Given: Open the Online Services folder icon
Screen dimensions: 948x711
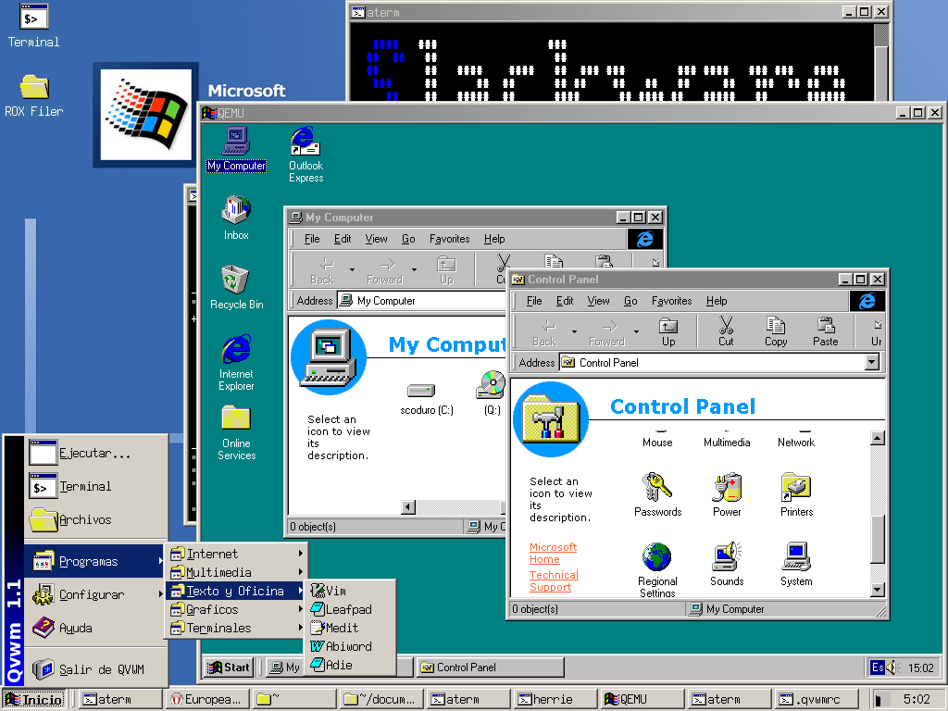Looking at the screenshot, I should coord(236,433).
